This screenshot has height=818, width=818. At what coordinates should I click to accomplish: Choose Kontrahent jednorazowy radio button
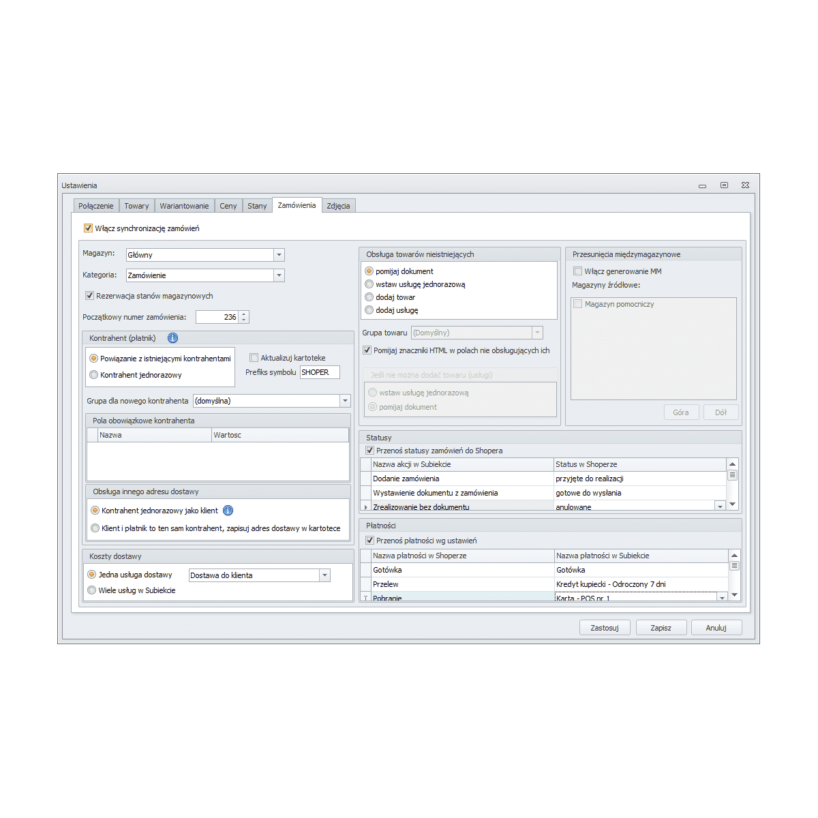pyautogui.click(x=94, y=375)
